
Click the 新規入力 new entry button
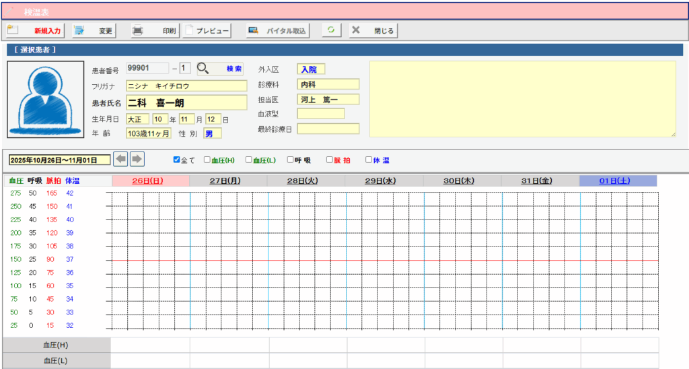35,30
